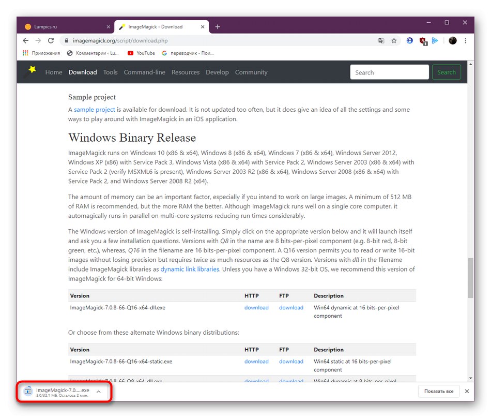
Task: Reload the ImageMagick download page
Action: coord(51,40)
